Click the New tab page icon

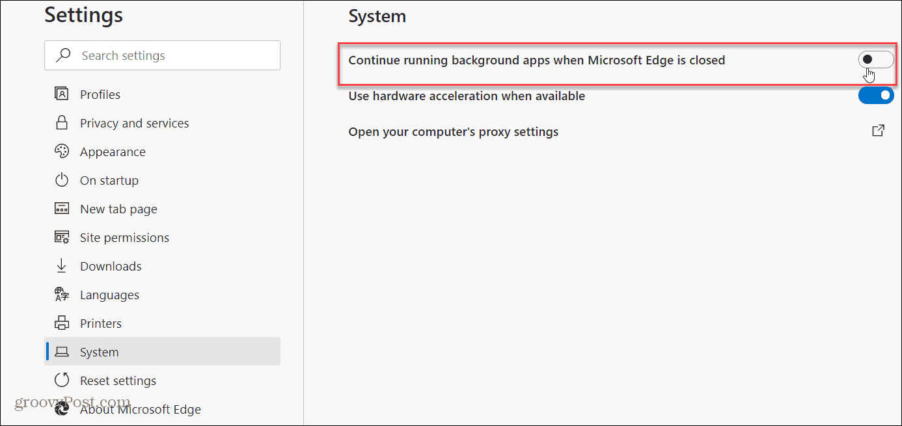point(62,209)
